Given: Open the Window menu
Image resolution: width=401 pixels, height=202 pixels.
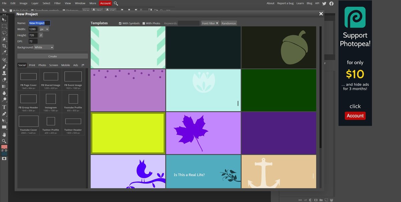Looking at the screenshot, I should (80, 3).
